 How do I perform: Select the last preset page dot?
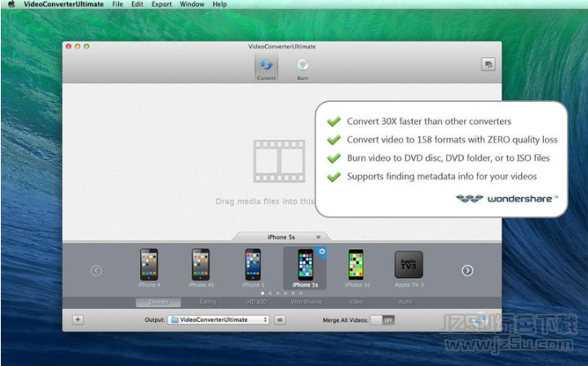click(300, 293)
